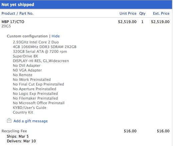Click the Not yet shipped header bar
Screen dimensions: 173x146
(x=86, y=5)
